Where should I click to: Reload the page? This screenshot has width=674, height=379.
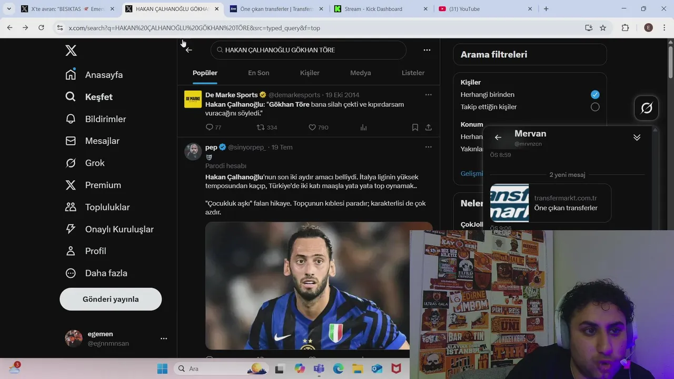point(41,28)
